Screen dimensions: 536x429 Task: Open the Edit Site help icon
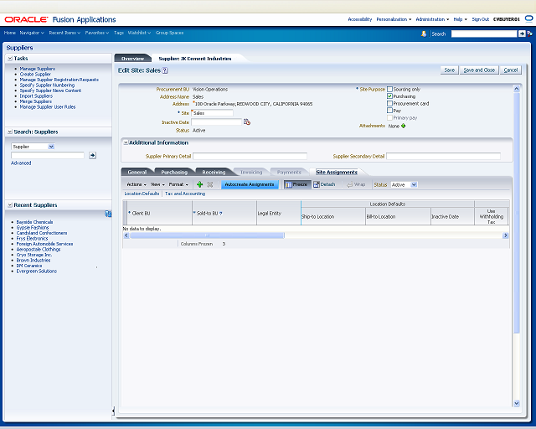point(165,70)
